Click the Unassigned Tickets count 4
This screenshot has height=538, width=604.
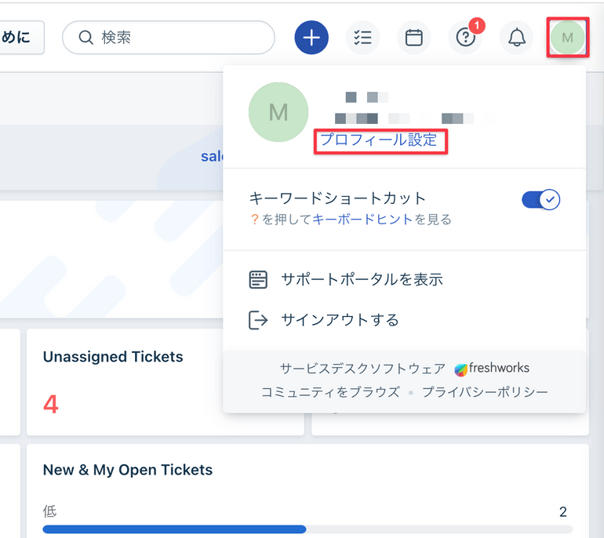(51, 405)
